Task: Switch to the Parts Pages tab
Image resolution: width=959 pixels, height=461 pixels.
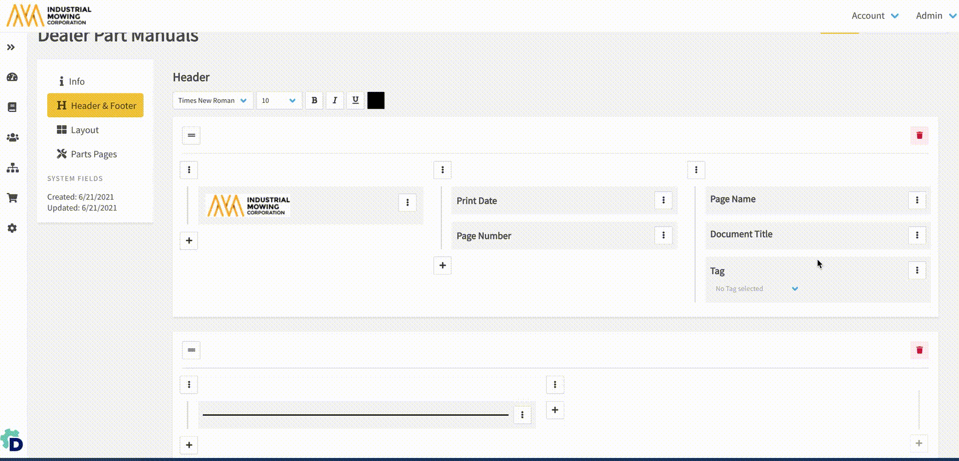Action: 93,154
